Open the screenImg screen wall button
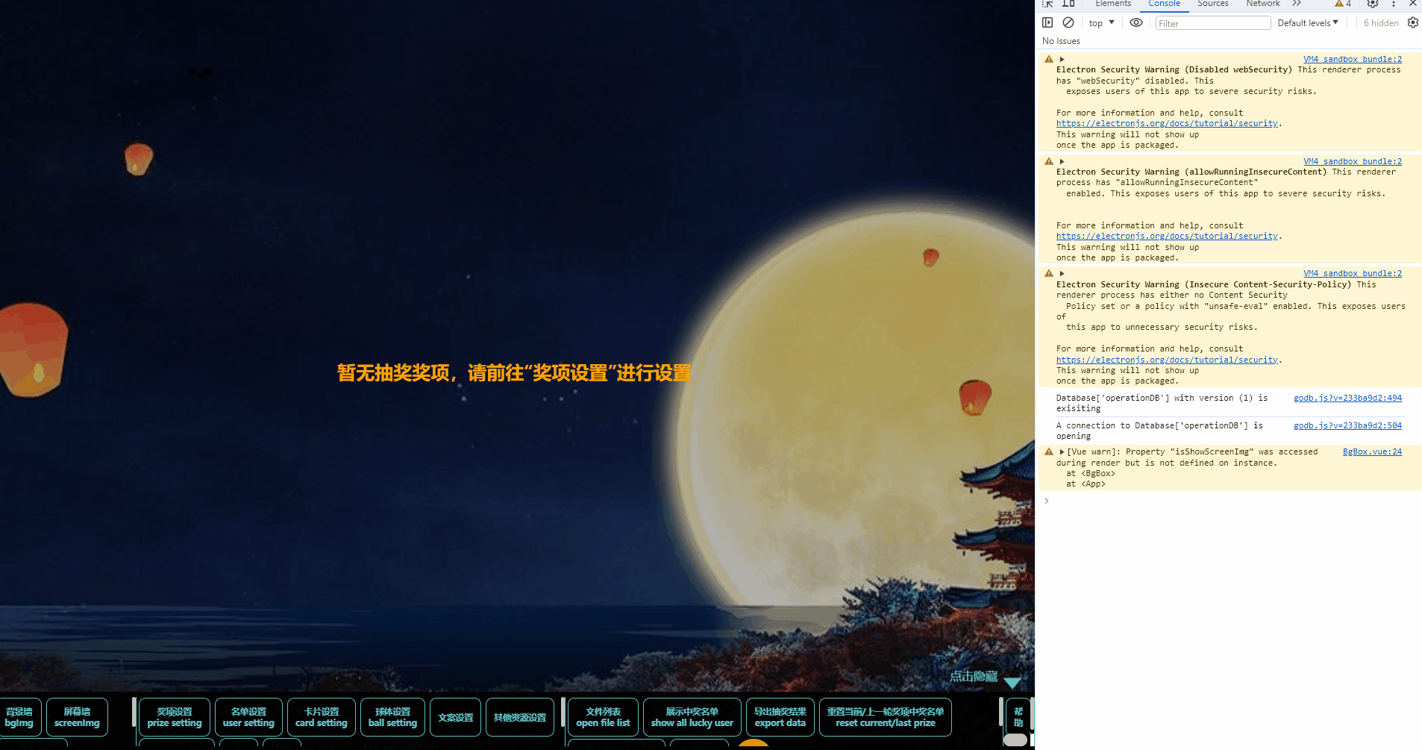This screenshot has height=750, width=1422. pyautogui.click(x=77, y=717)
